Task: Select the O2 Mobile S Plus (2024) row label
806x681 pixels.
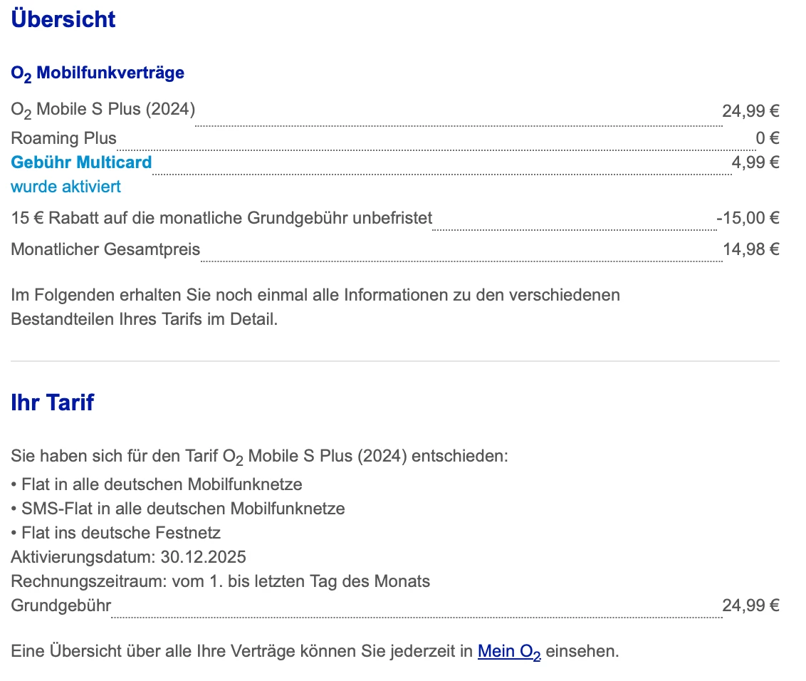Action: (x=103, y=110)
